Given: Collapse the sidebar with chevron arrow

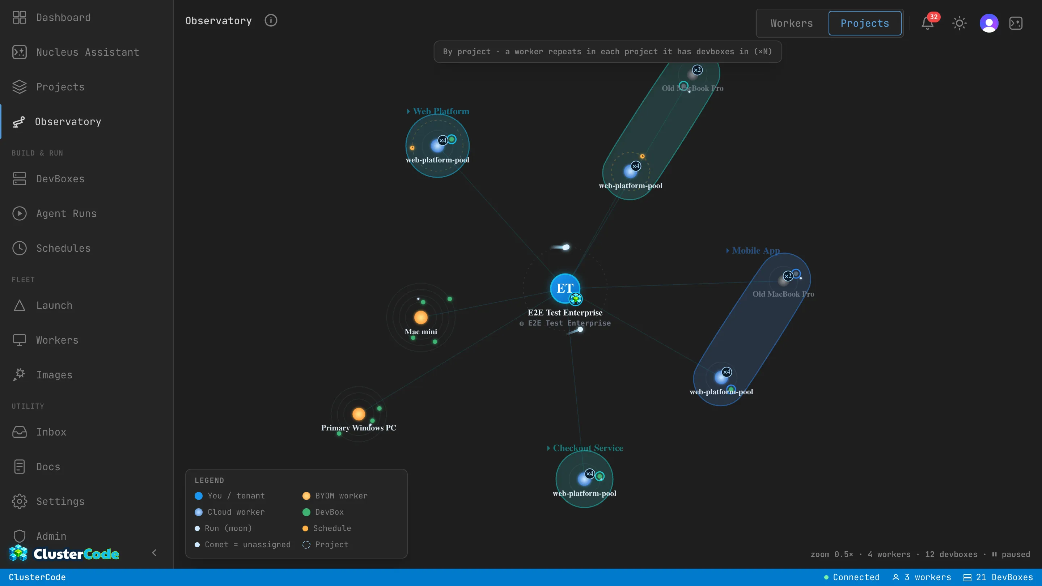Looking at the screenshot, I should click(x=154, y=553).
